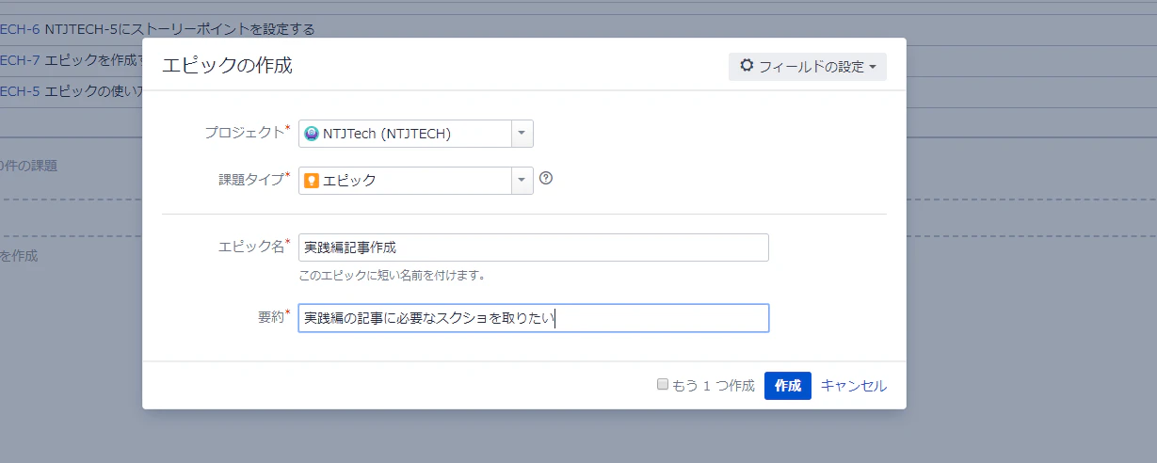Viewport: 1157px width, 463px height.
Task: Open the 課題タイプ dropdown arrow
Action: 522,181
